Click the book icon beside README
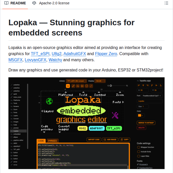173x173 pixels. pyautogui.click(x=6, y=3)
